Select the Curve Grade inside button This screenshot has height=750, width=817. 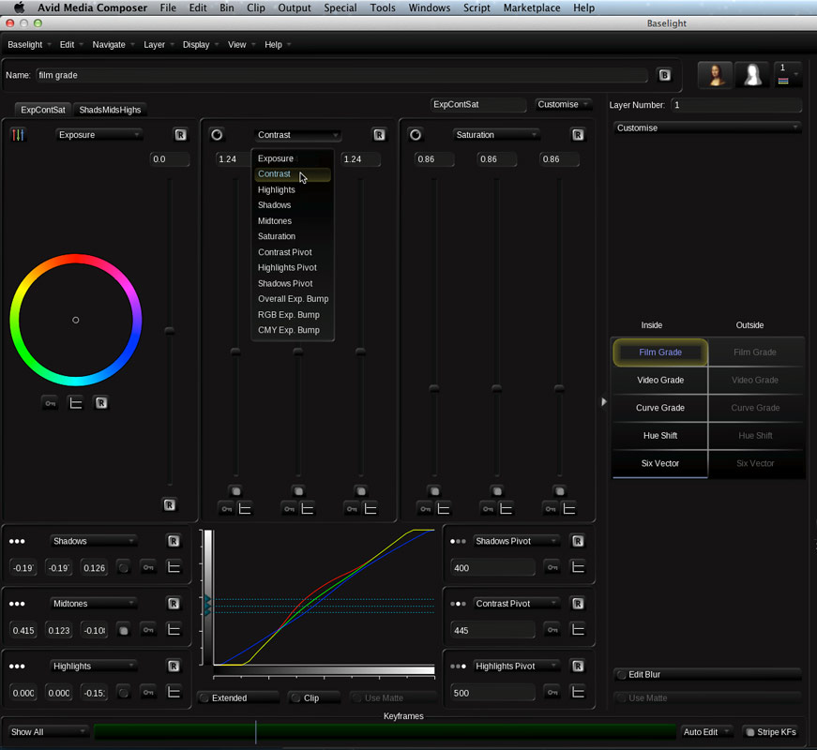click(659, 408)
